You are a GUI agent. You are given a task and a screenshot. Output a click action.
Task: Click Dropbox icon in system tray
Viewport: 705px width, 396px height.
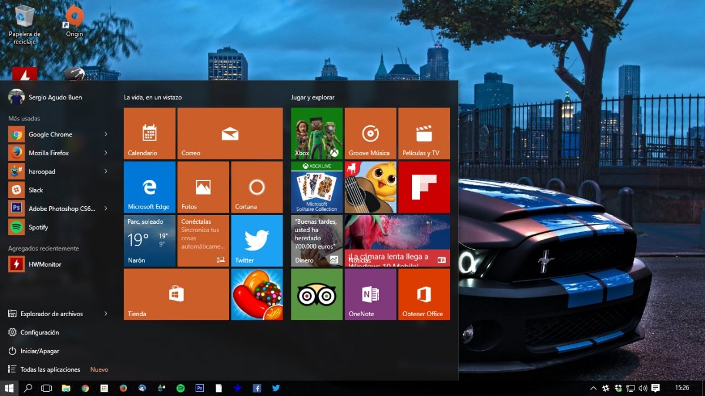tap(618, 388)
